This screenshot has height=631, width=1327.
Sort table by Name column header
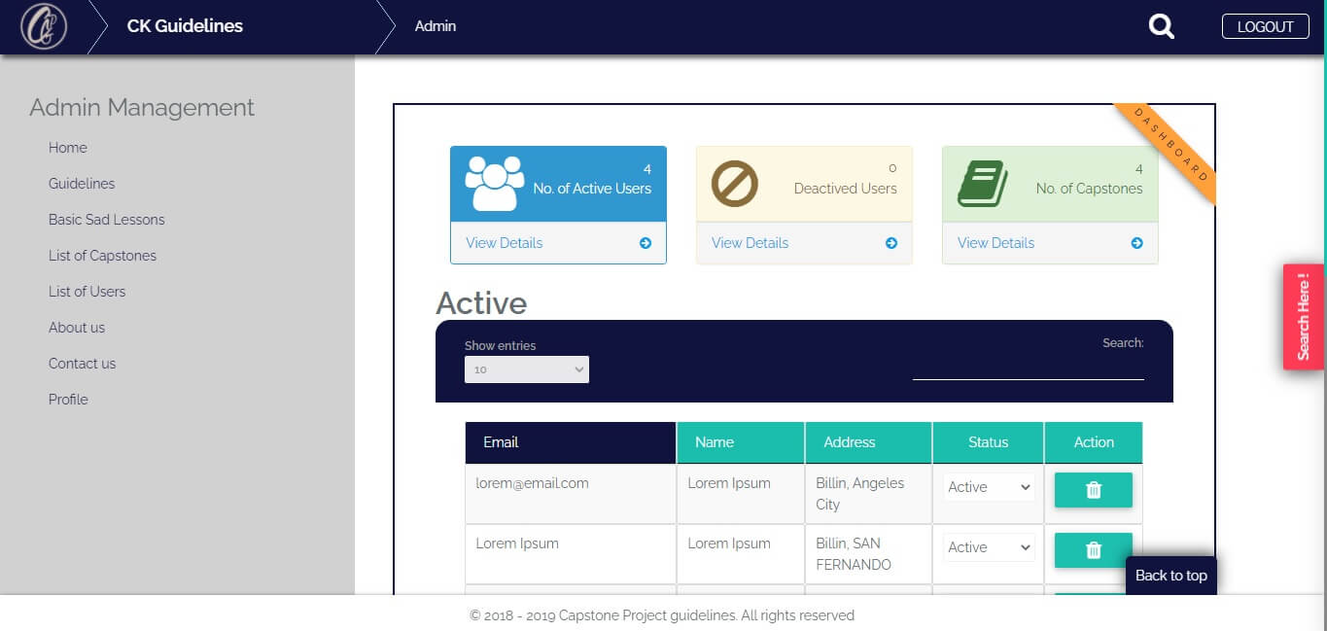click(741, 442)
